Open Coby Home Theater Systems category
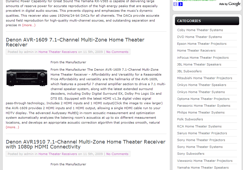This screenshot has width=243, height=170. [200, 30]
